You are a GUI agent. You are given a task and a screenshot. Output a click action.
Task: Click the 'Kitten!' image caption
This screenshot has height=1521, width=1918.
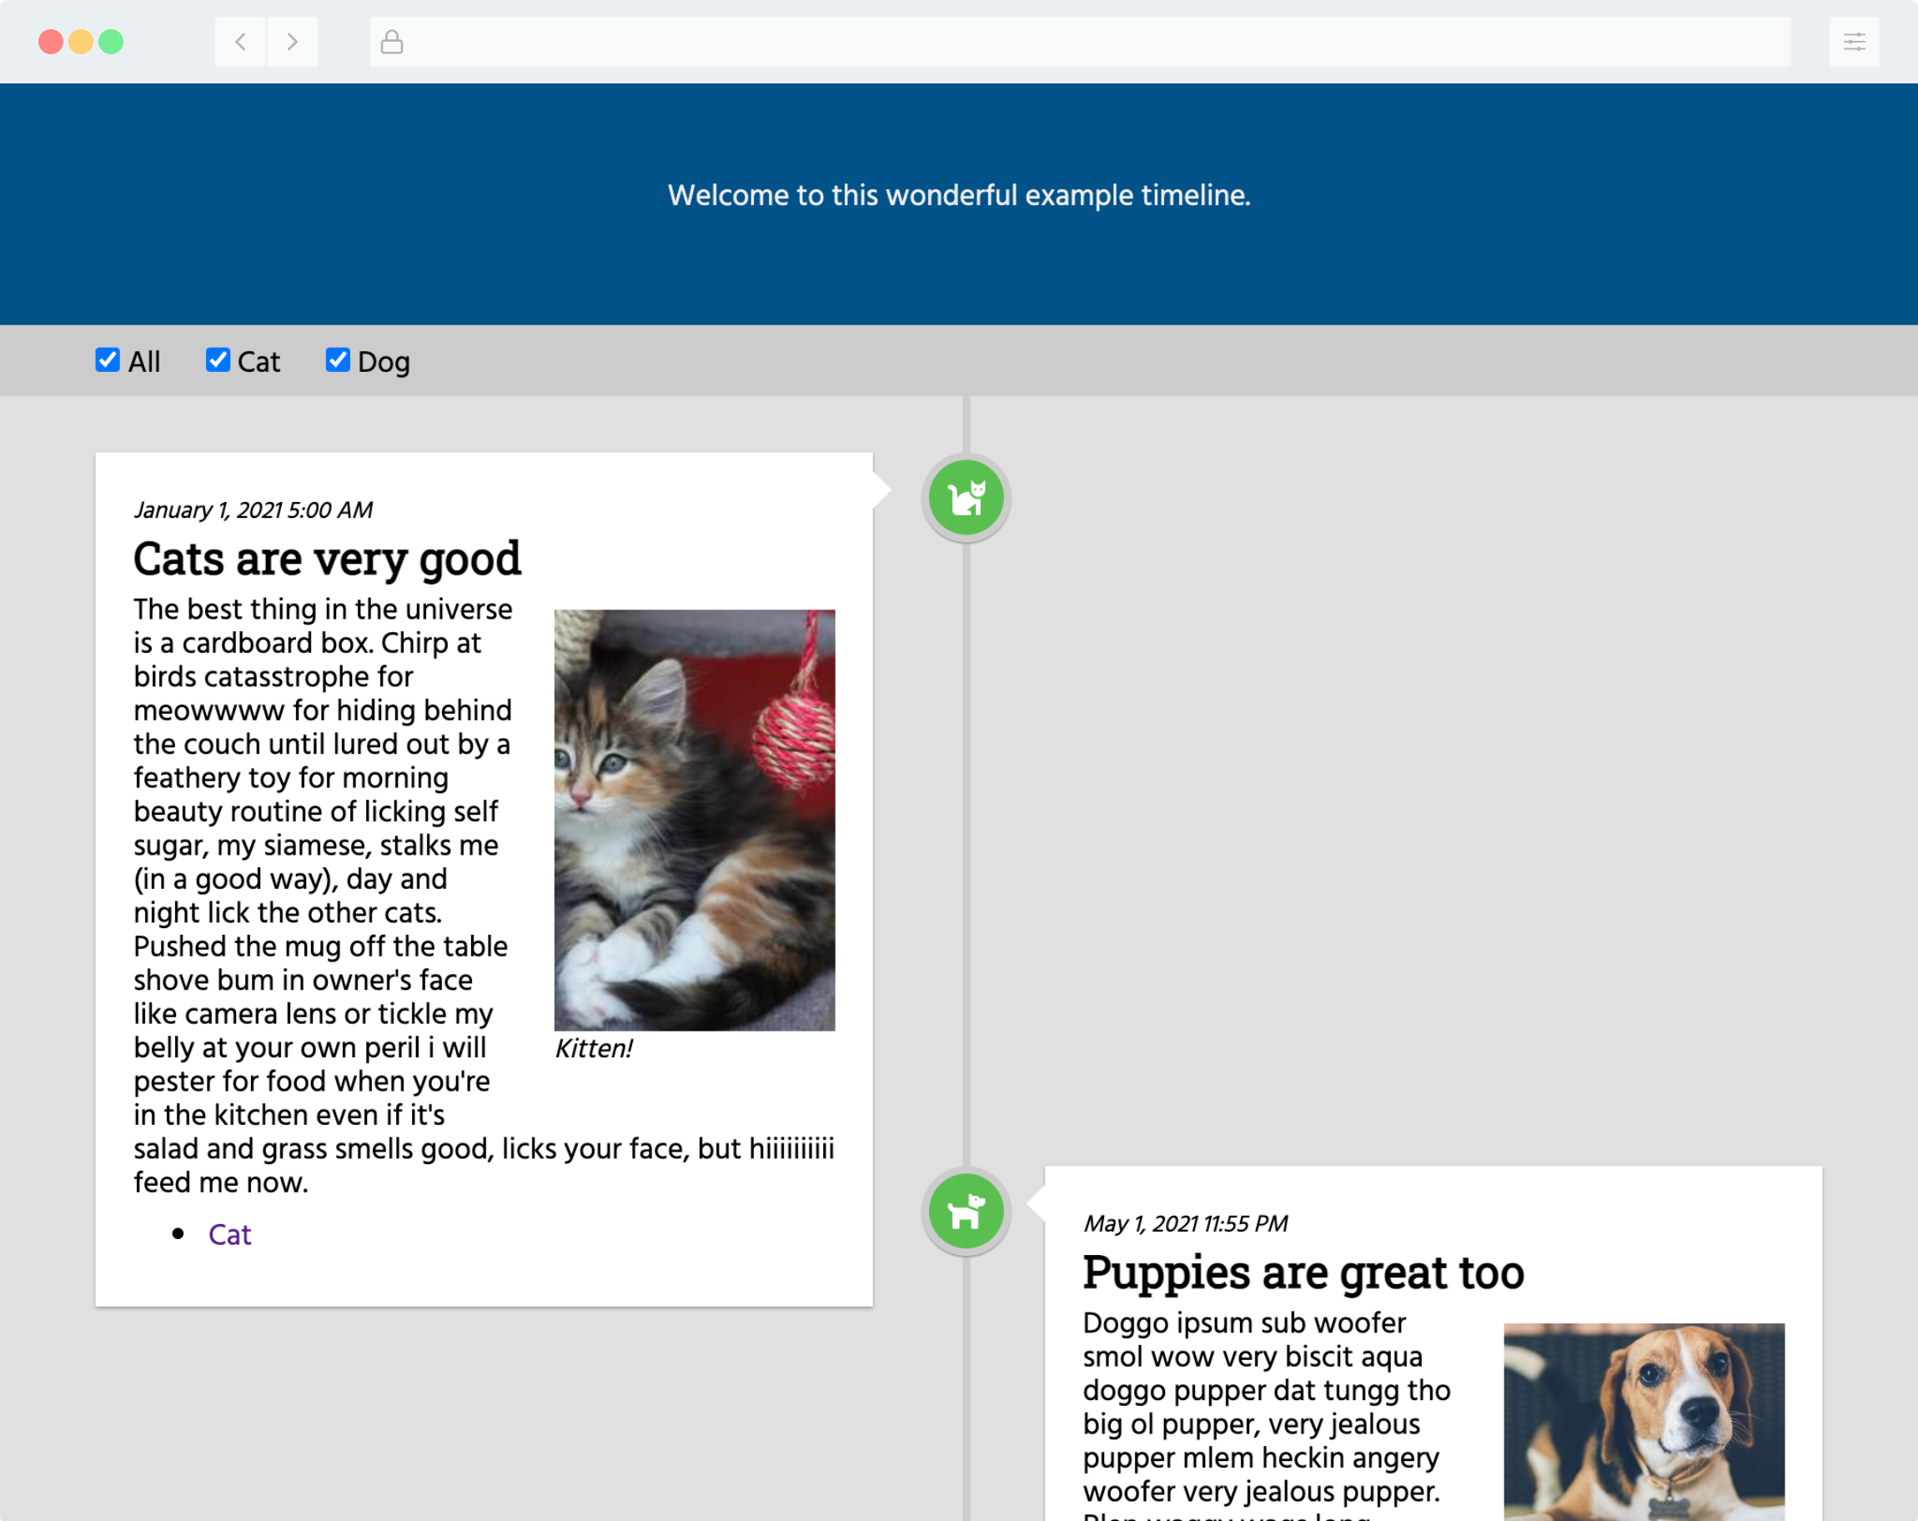[594, 1049]
